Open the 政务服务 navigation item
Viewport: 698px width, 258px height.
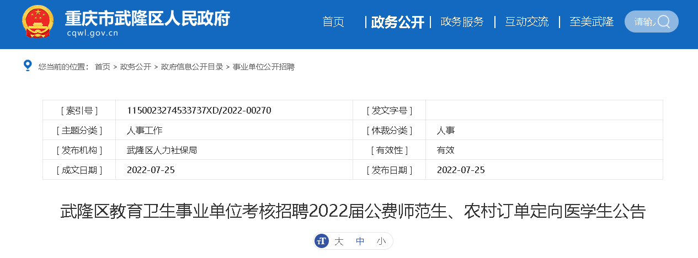click(x=462, y=22)
